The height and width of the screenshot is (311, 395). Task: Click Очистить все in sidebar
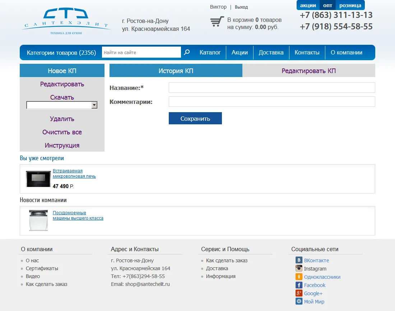point(62,132)
